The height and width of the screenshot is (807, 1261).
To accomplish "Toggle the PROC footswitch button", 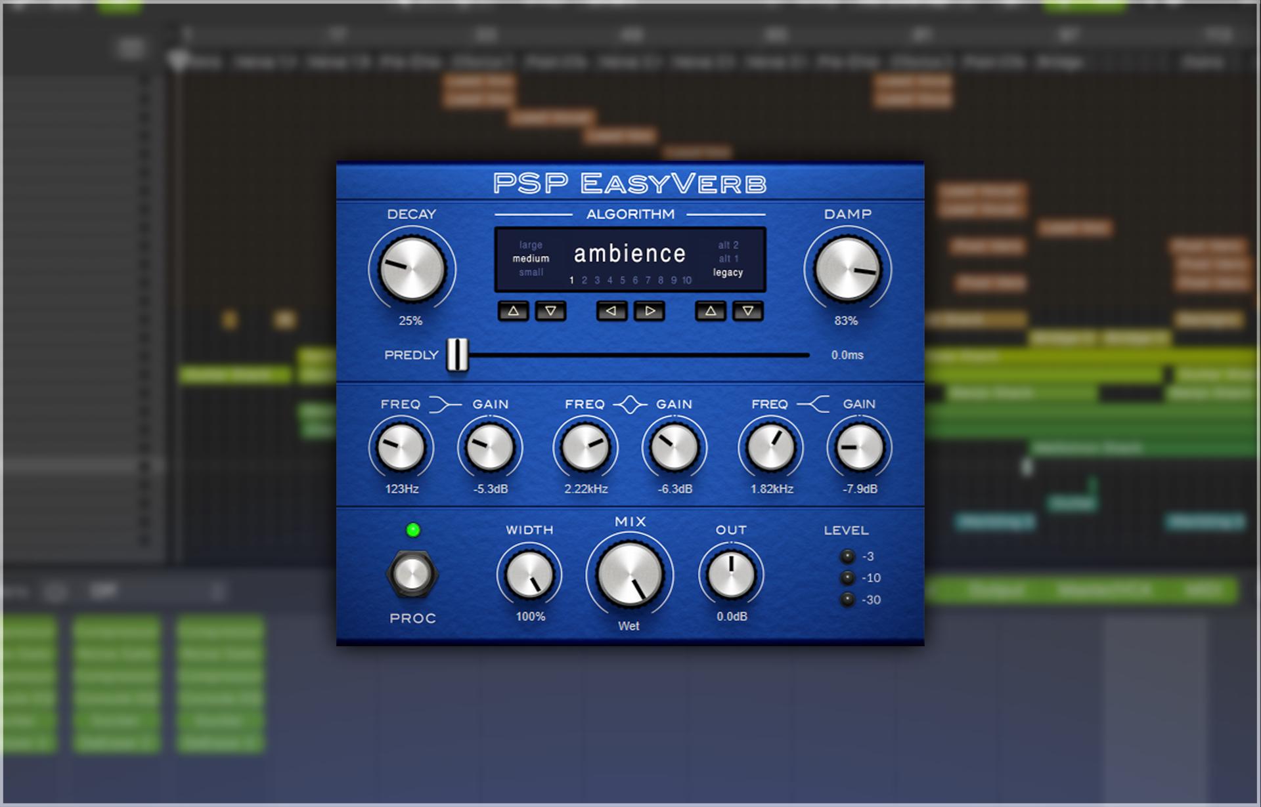I will click(412, 575).
